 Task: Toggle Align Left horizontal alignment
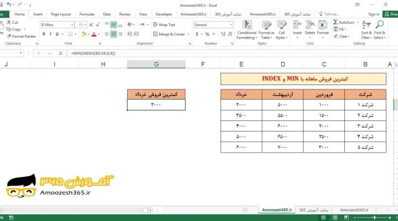pyautogui.click(x=107, y=34)
